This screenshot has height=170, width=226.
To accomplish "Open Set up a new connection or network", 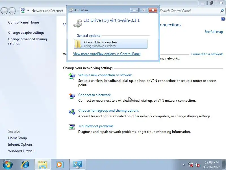I will coord(105,75).
